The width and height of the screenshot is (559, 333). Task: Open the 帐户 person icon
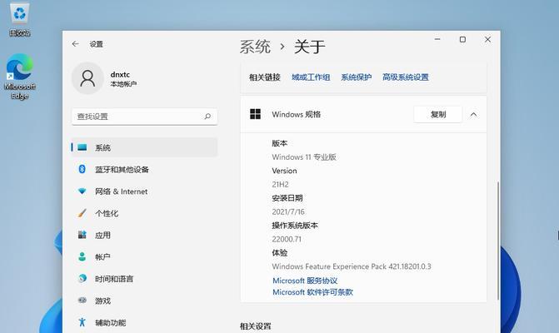click(x=82, y=256)
